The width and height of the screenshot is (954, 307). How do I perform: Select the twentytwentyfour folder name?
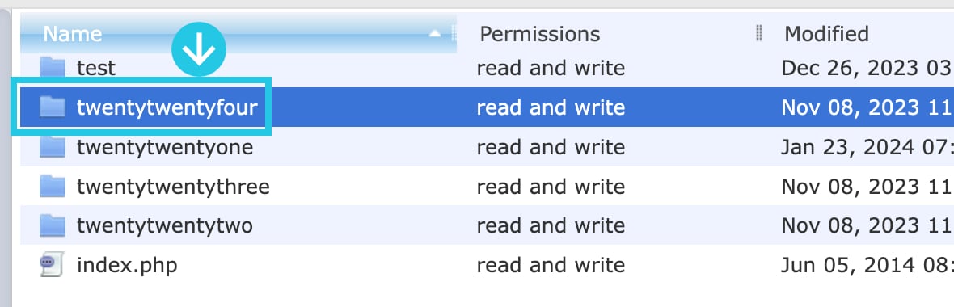point(167,107)
